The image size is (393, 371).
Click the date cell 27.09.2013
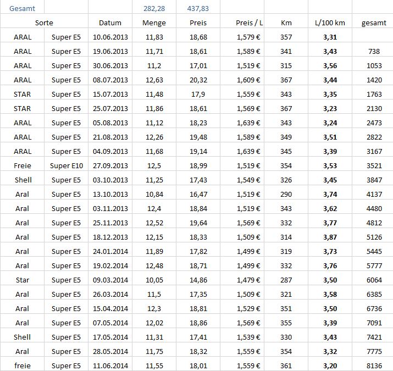(110, 165)
